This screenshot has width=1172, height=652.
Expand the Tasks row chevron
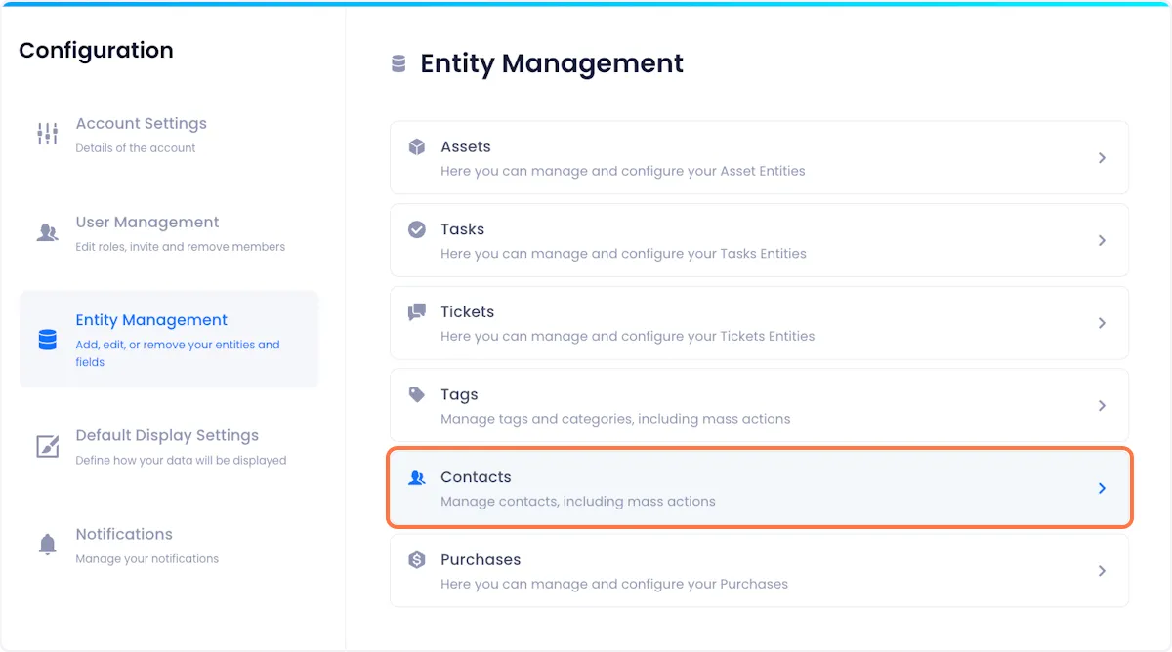[1102, 240]
